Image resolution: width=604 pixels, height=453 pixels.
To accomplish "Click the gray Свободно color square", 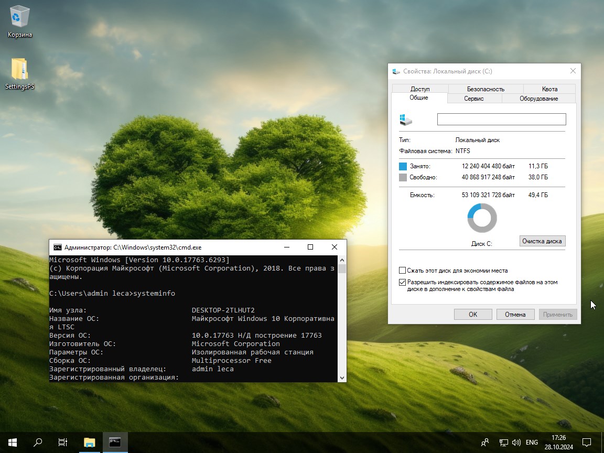I will (x=403, y=177).
